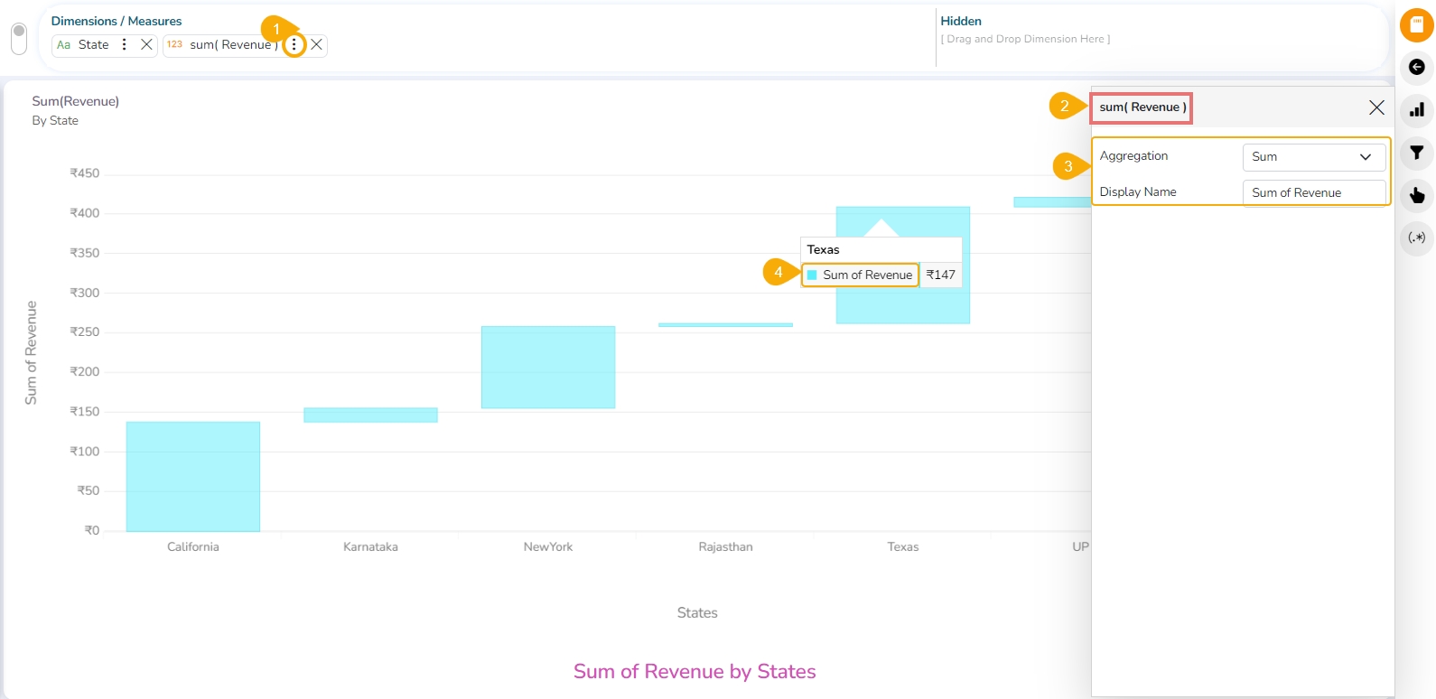
Task: Click the Hidden drop zone area
Action: pos(1025,40)
